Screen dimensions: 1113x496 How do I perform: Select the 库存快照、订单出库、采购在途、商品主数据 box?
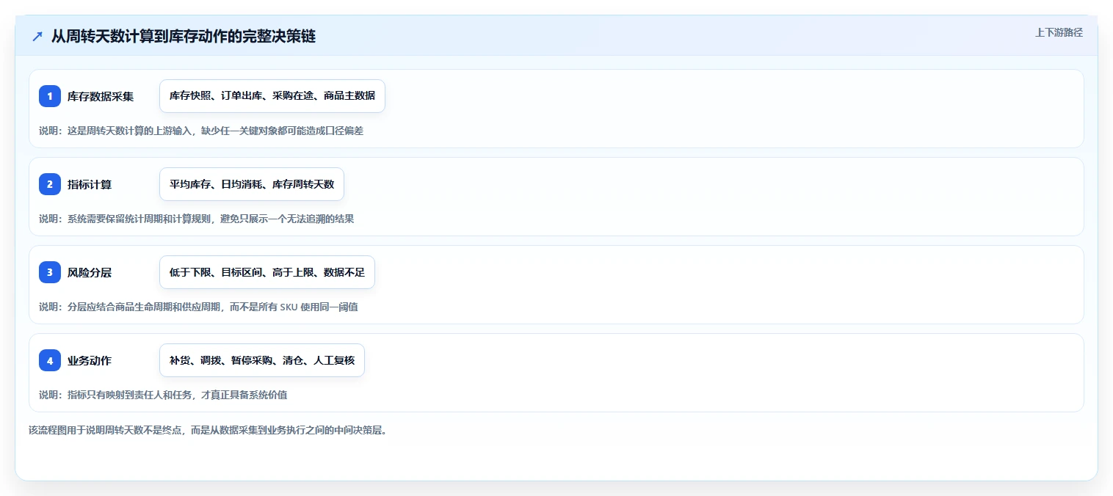[272, 96]
